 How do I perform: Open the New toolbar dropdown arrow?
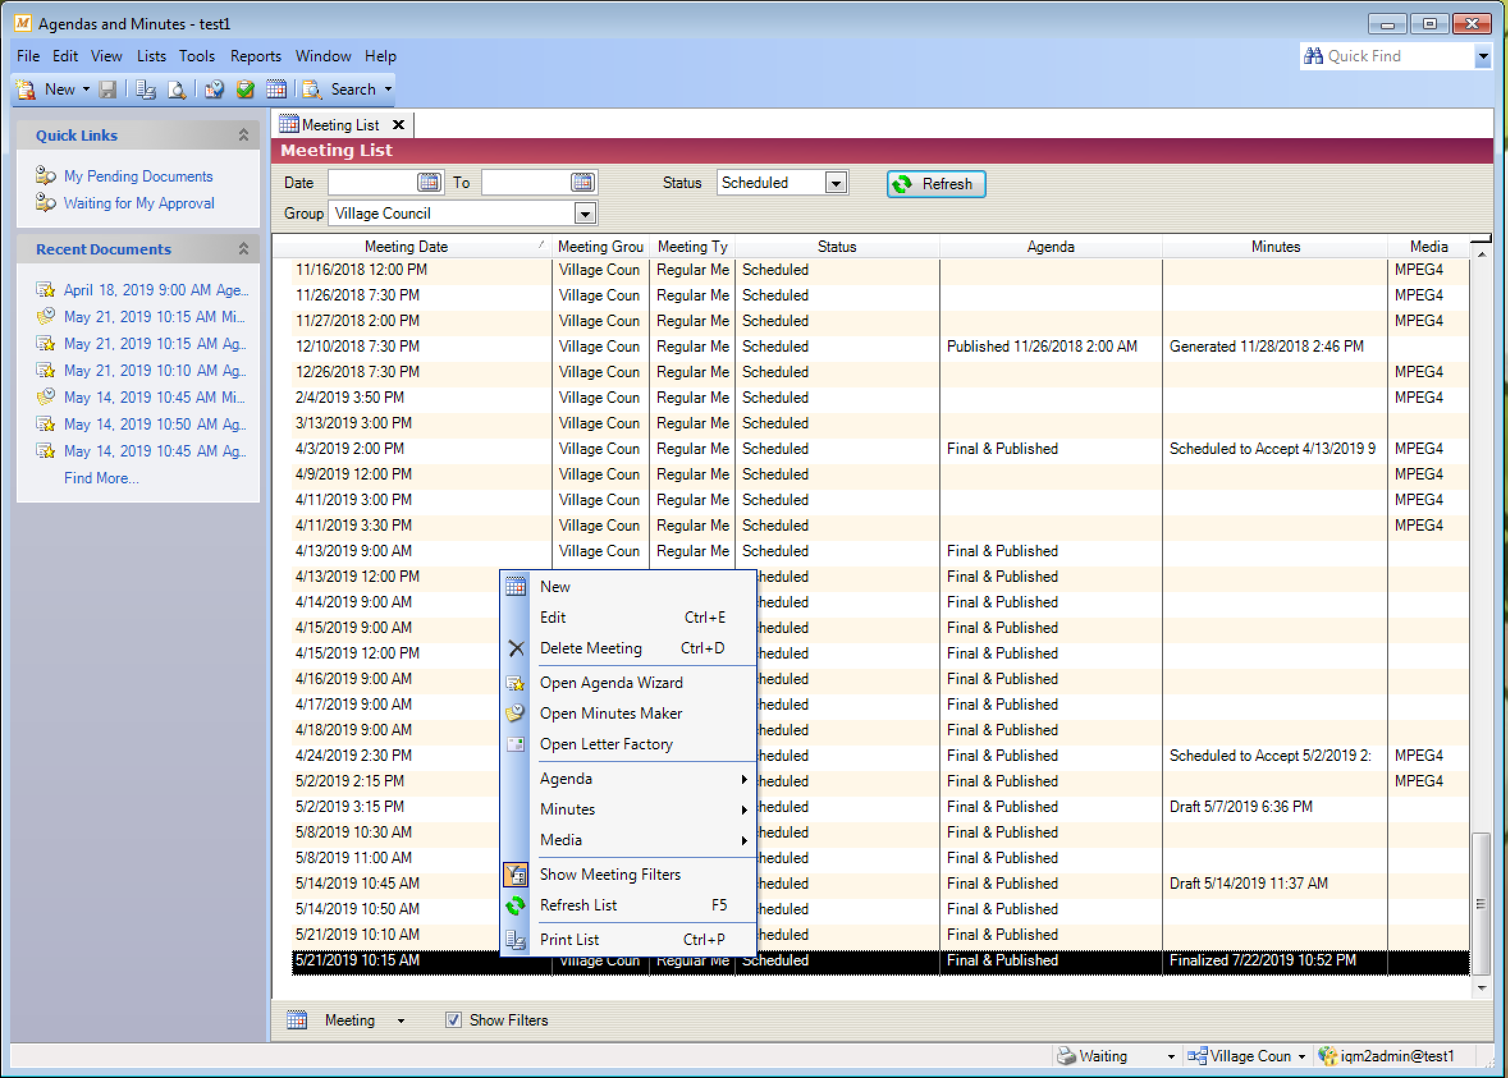pos(86,90)
